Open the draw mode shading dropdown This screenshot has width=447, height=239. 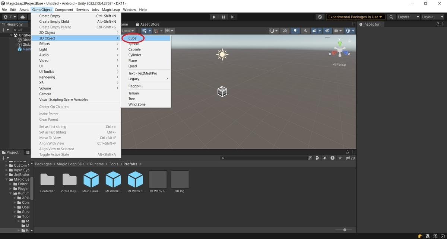[274, 31]
